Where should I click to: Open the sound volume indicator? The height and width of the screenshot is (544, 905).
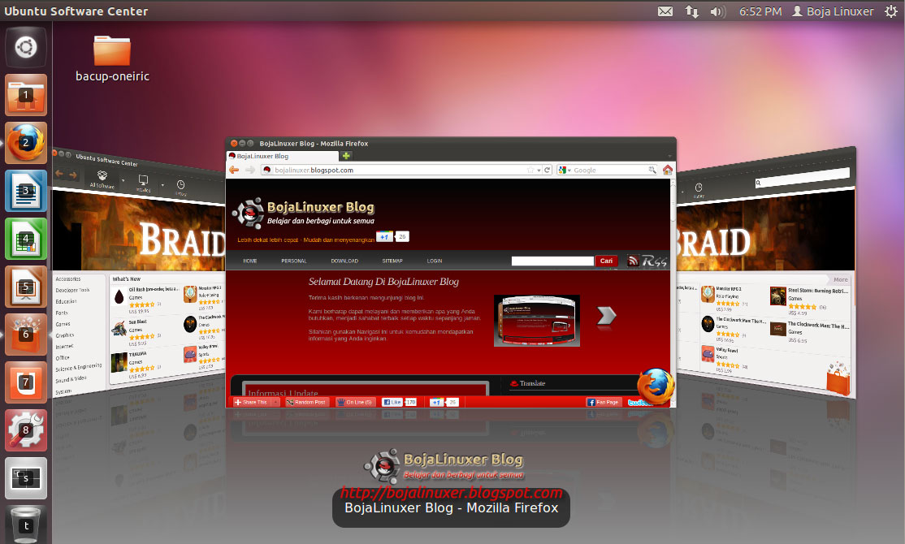click(x=717, y=11)
